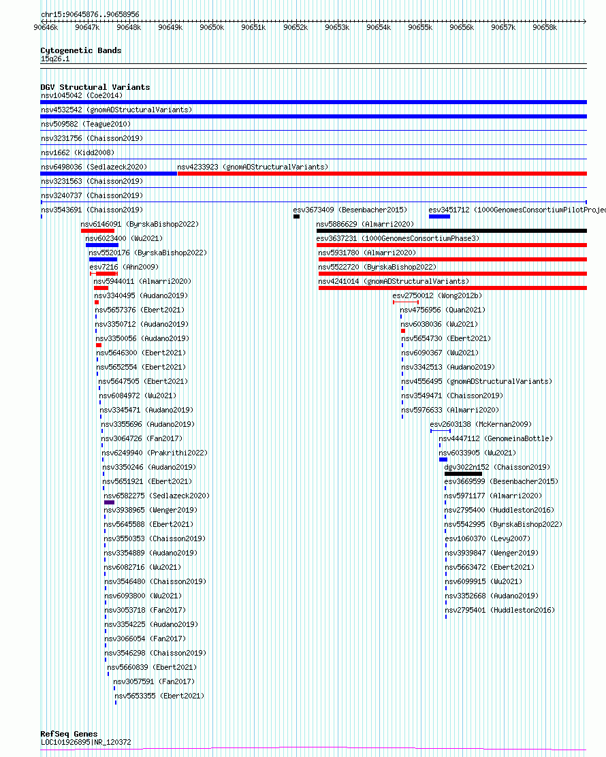Click nsv4241014 (gnomADStructuralVariants) label
This screenshot has height=757, width=606.
point(394,281)
